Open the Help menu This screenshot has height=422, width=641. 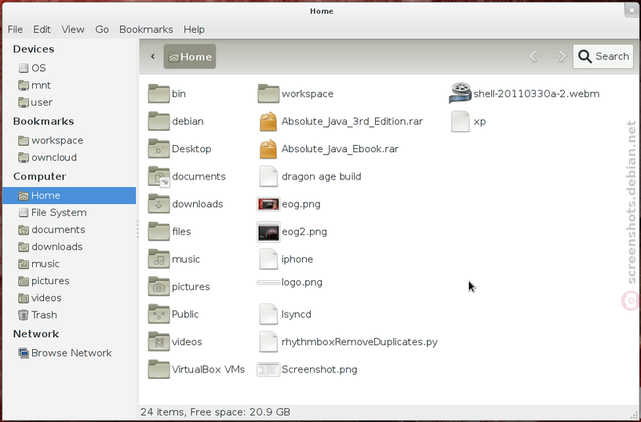tap(194, 30)
